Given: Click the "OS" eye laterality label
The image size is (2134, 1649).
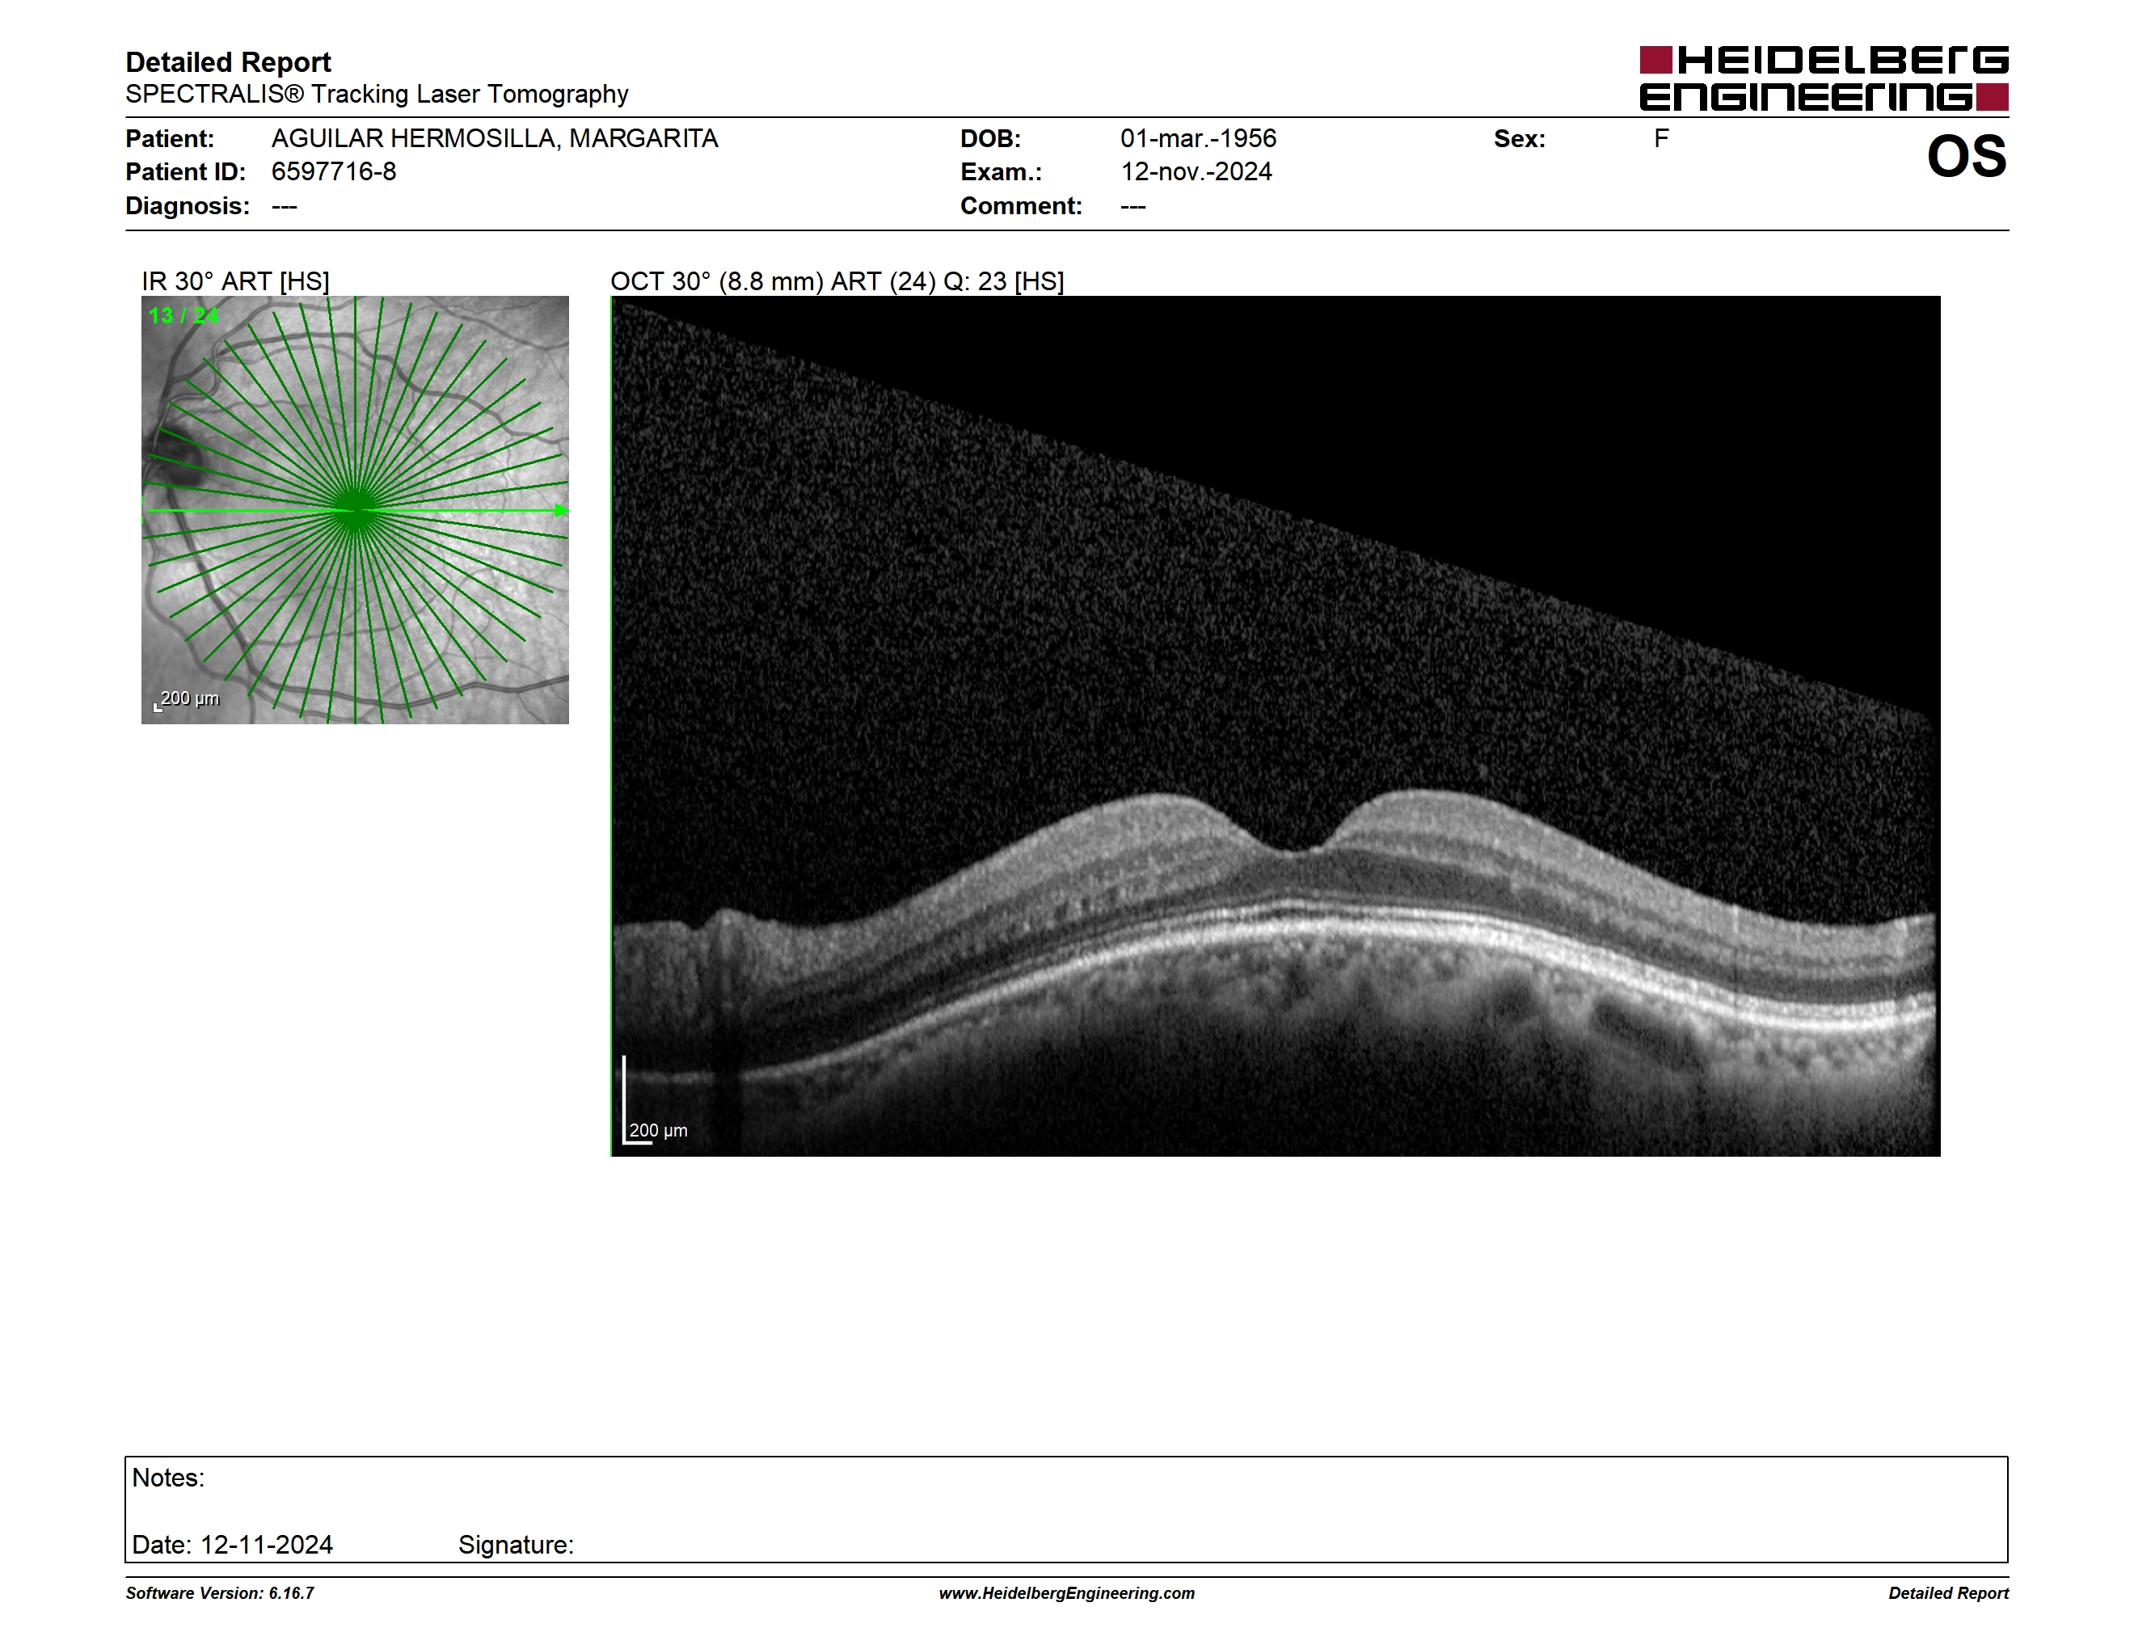Looking at the screenshot, I should pos(1966,156).
